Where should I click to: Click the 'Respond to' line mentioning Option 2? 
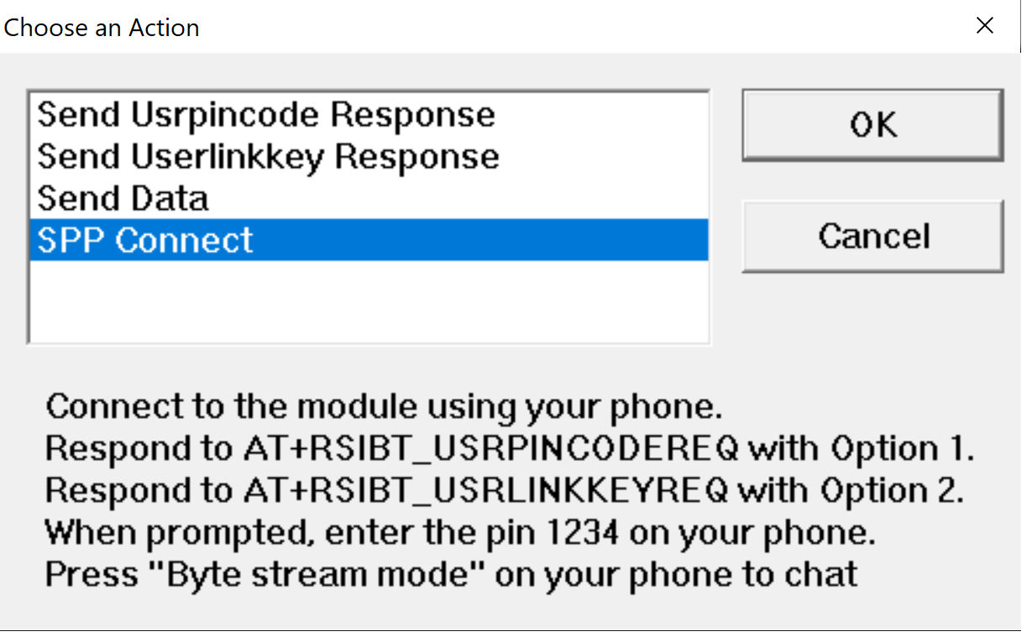(504, 491)
